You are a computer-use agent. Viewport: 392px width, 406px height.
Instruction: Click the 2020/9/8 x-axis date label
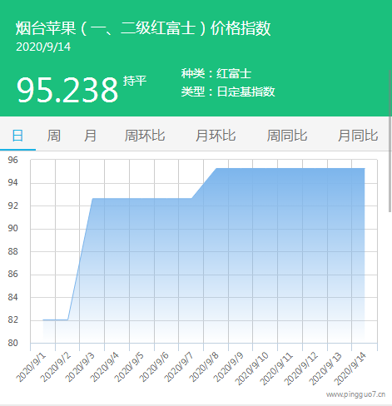point(204,368)
